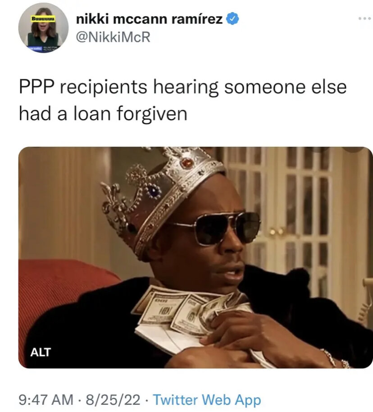The width and height of the screenshot is (373, 412).
Task: Click the bracelet on the wrist in the GIF
Action: [x=335, y=359]
